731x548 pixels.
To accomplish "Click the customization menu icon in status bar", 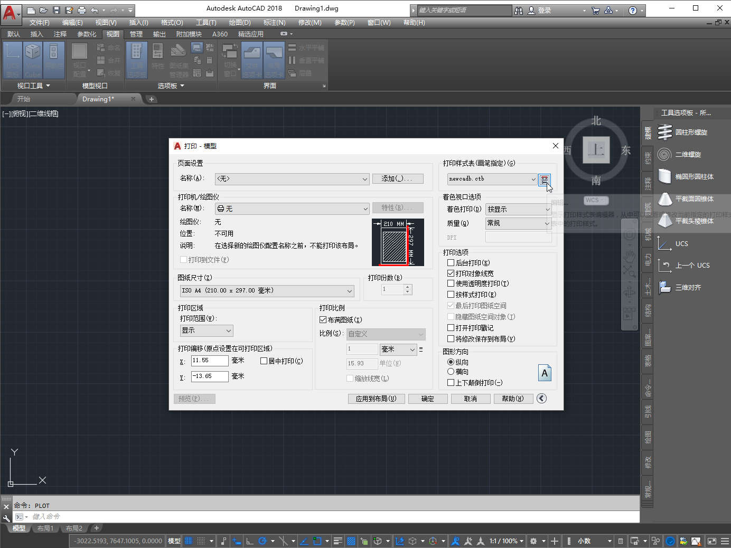I will pos(725,541).
